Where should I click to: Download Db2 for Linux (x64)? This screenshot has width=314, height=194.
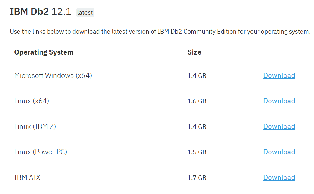click(x=279, y=101)
